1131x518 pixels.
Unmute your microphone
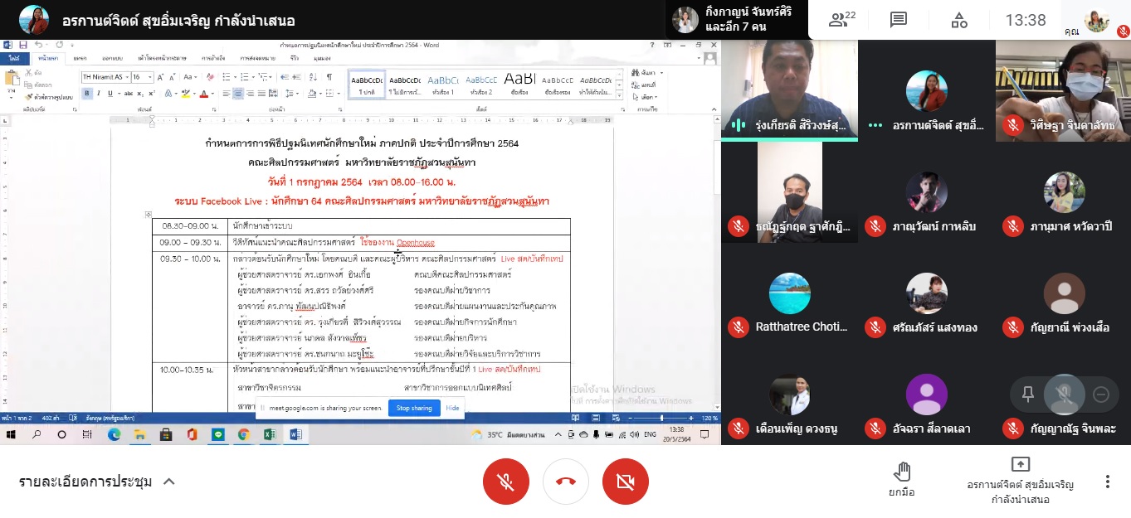coord(506,482)
